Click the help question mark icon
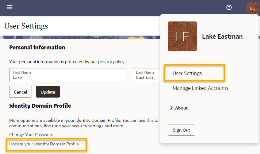 [x=229, y=8]
